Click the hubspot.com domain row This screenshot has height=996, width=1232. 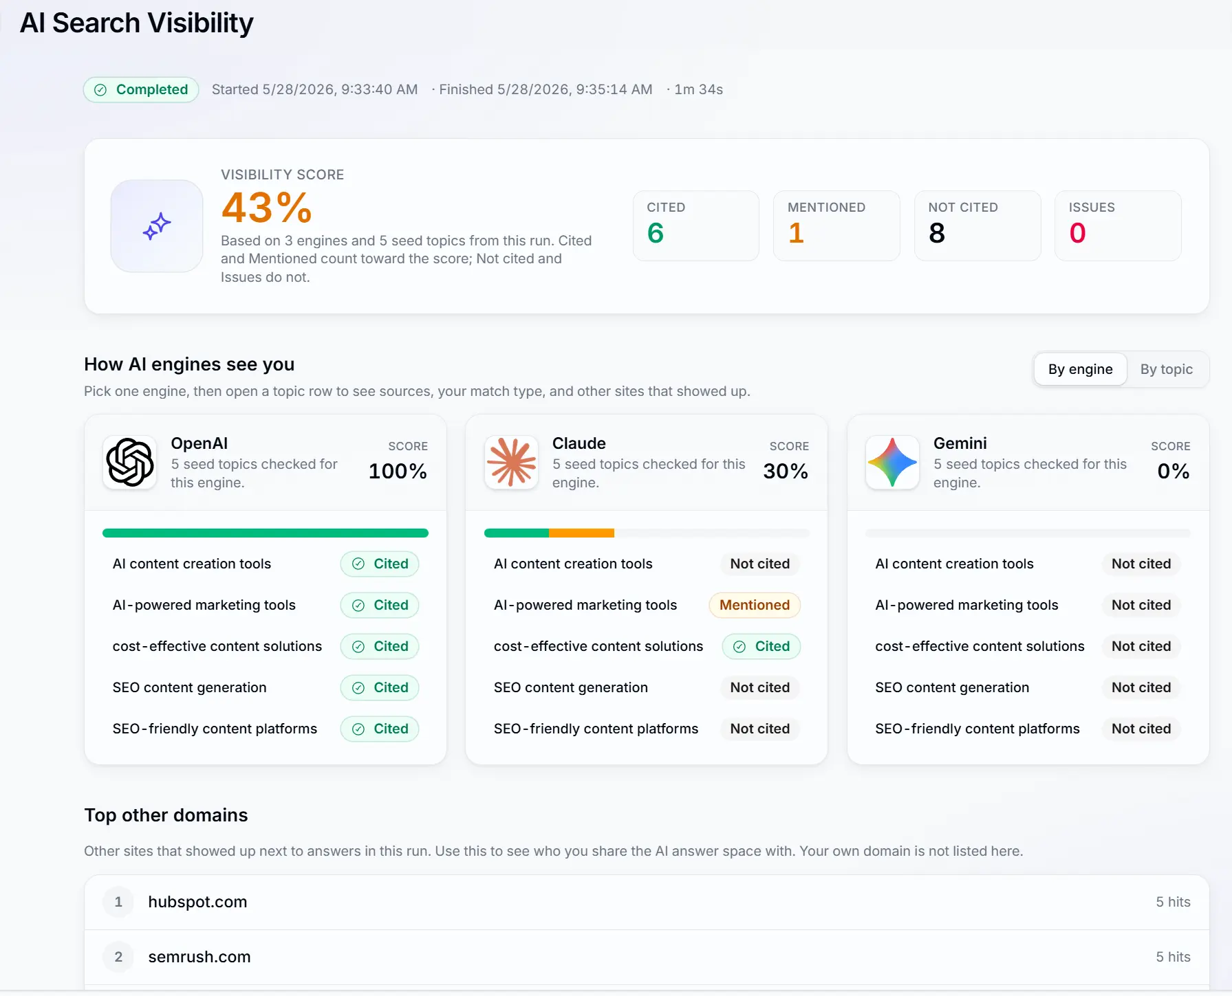tap(647, 902)
